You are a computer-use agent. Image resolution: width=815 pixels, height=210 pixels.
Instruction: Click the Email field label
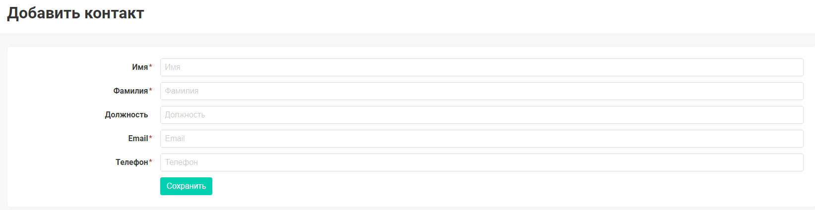click(x=138, y=139)
